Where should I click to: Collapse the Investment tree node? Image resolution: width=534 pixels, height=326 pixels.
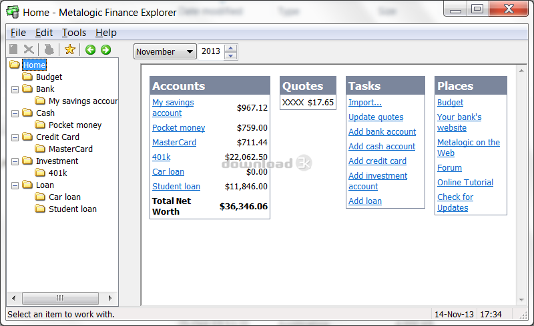tap(15, 161)
